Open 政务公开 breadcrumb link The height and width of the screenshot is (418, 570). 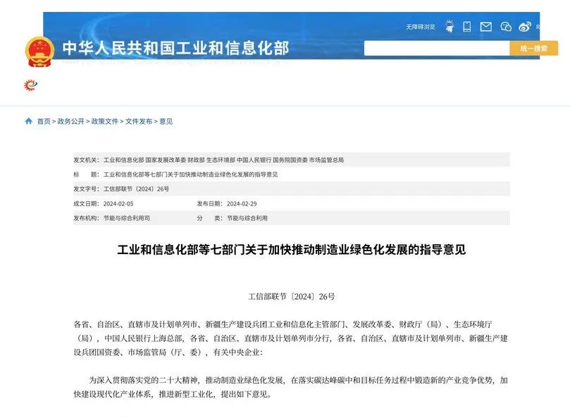pos(71,121)
